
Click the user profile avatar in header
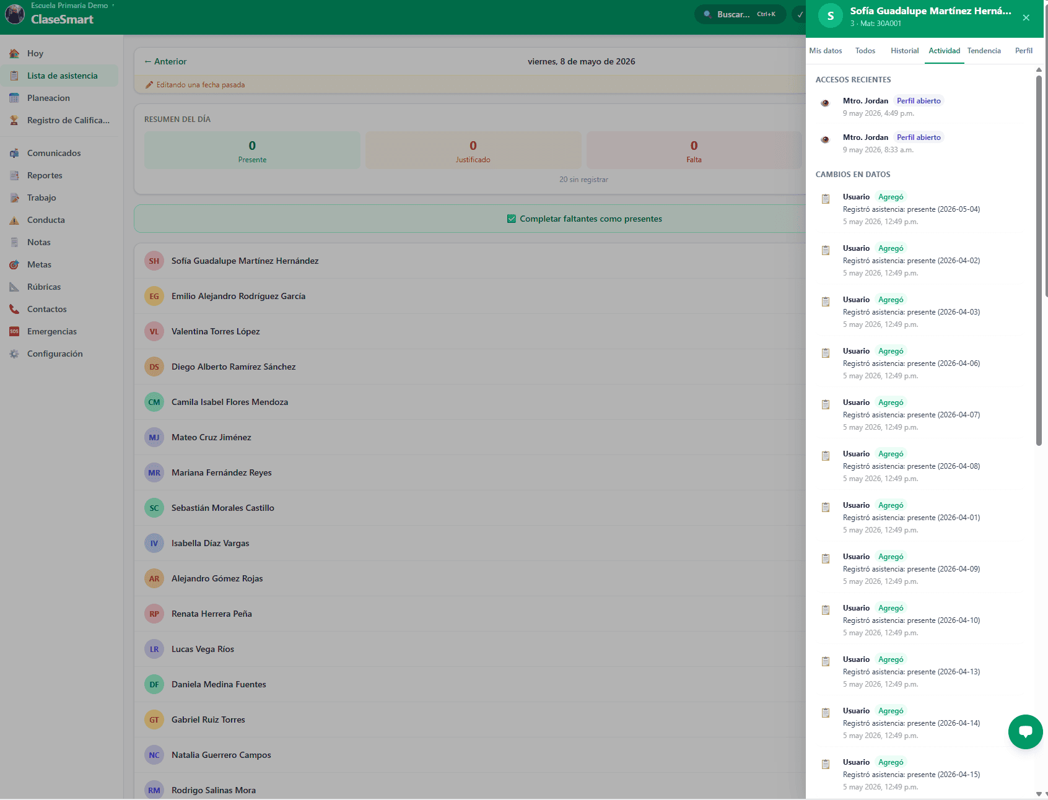pos(15,14)
